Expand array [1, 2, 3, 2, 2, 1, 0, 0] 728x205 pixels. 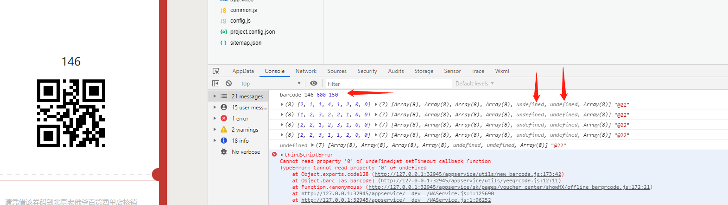pos(282,115)
